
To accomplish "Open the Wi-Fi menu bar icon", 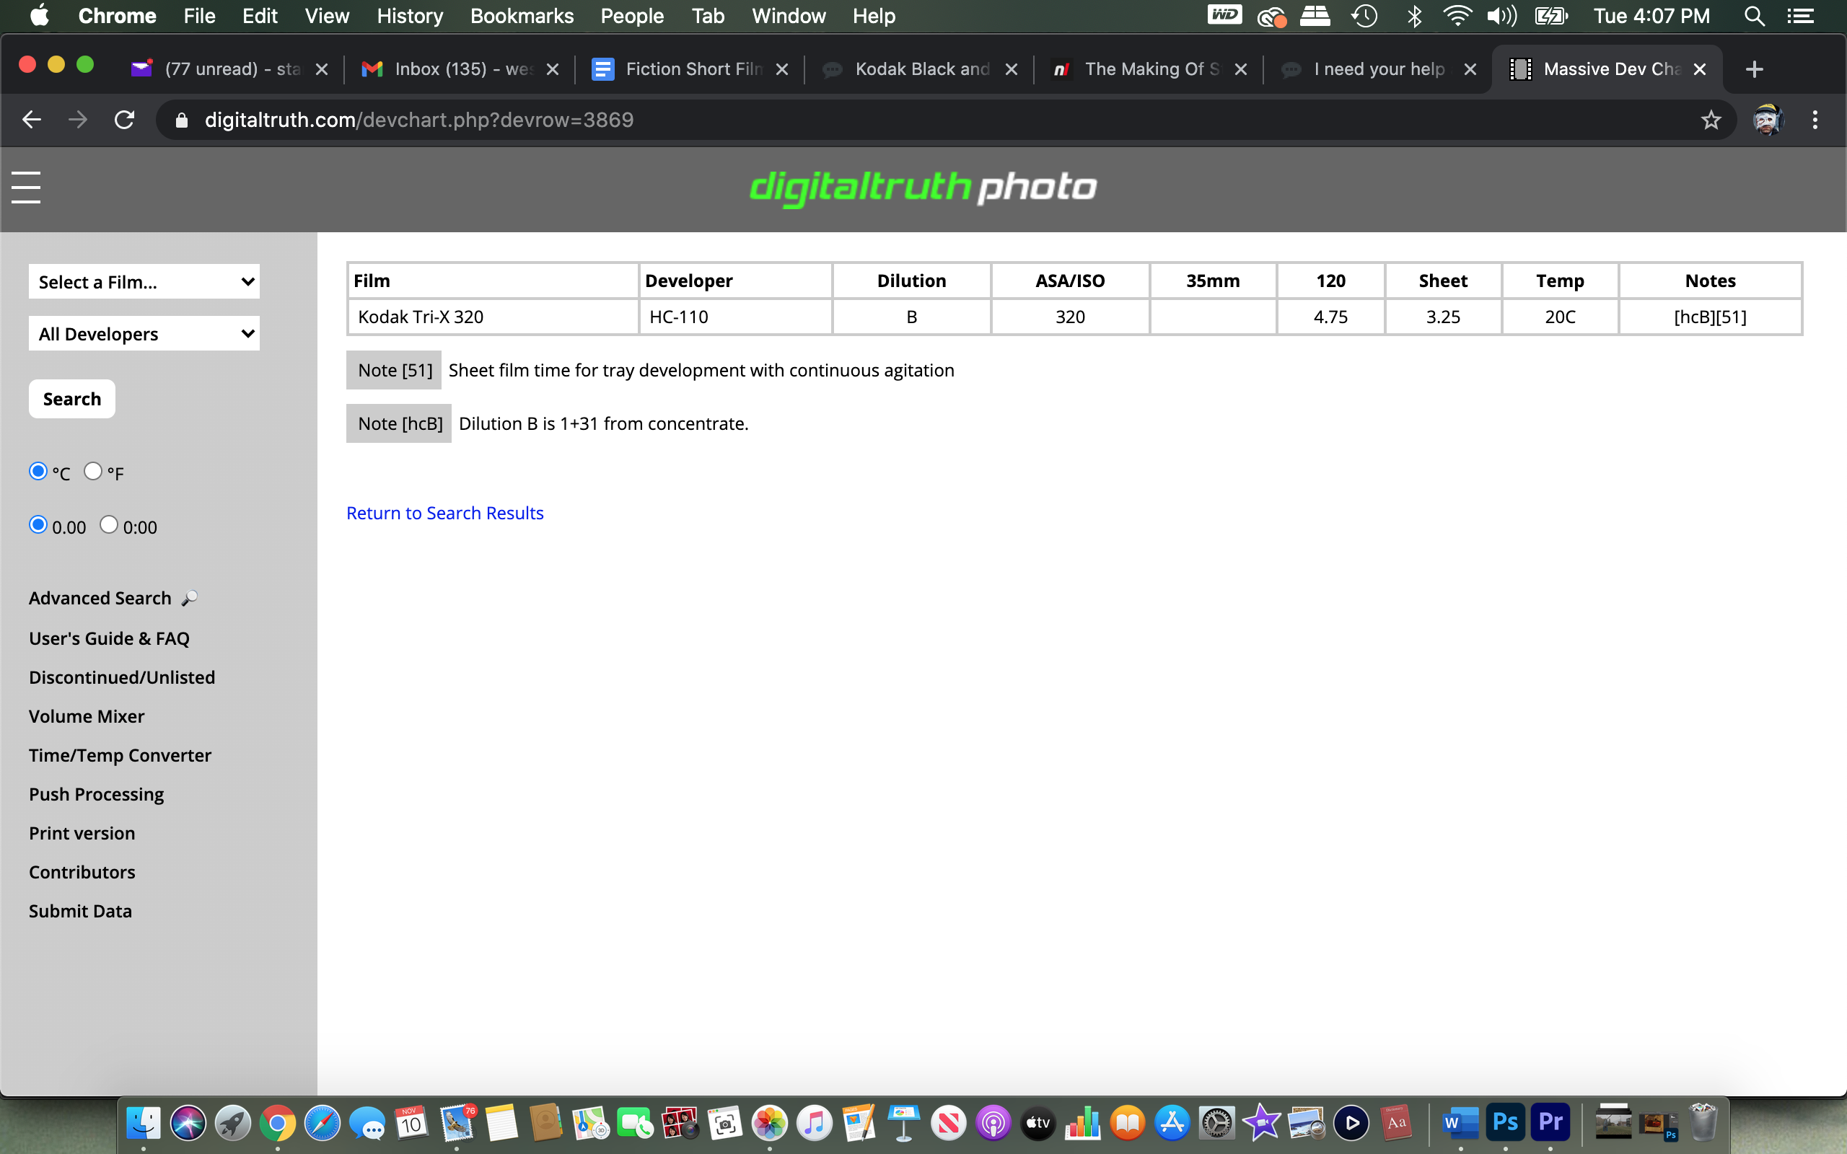I will coord(1457,16).
